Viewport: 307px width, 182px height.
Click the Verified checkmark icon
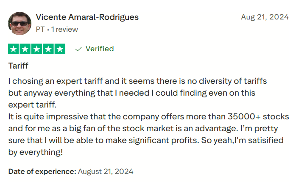coord(78,49)
